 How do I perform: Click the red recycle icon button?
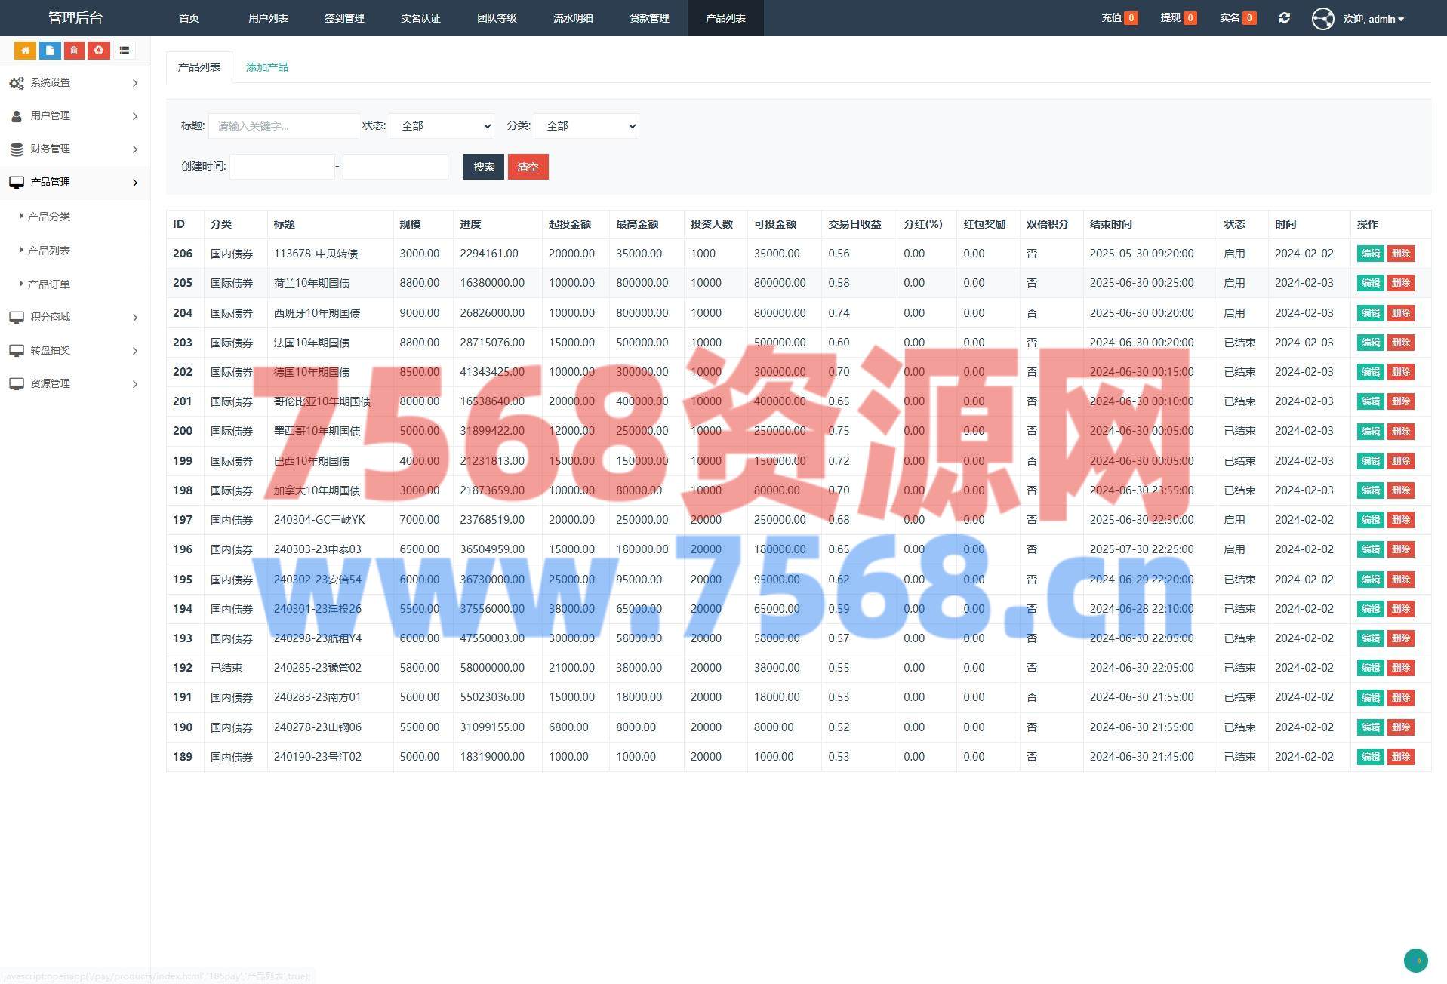tap(98, 51)
